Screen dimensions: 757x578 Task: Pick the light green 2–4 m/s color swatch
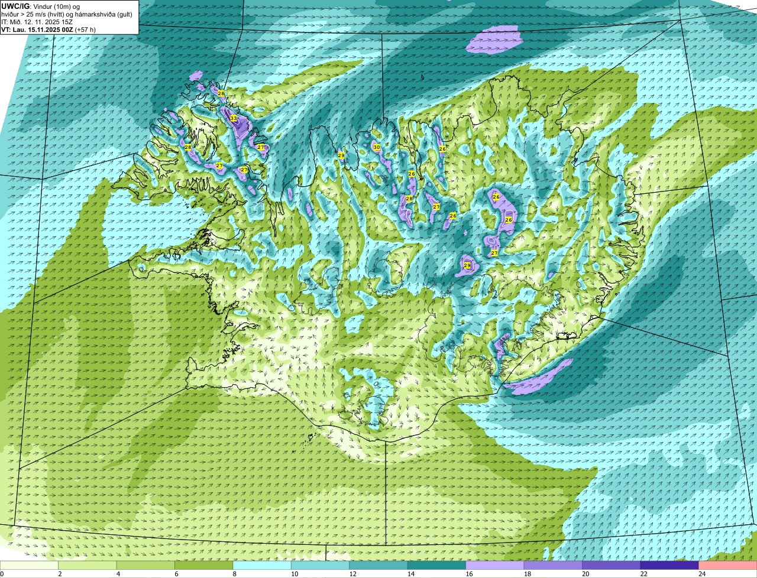click(x=88, y=565)
